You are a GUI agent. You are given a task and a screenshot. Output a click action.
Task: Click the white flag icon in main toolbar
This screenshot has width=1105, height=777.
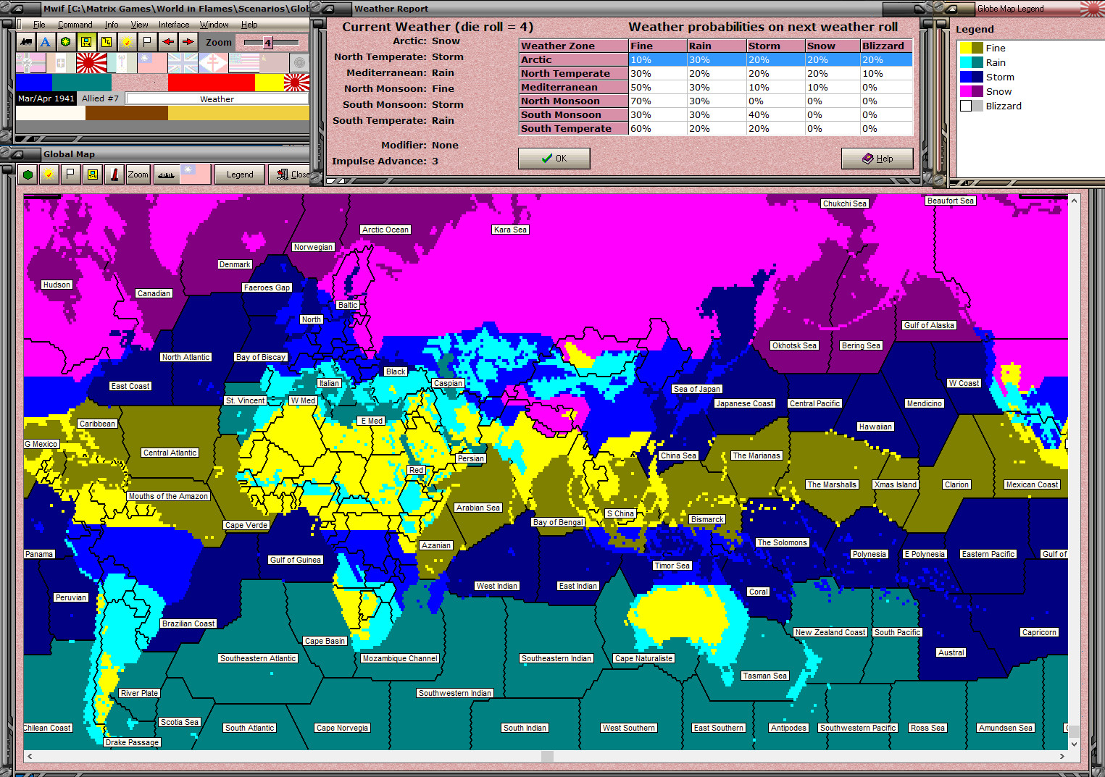pyautogui.click(x=147, y=42)
